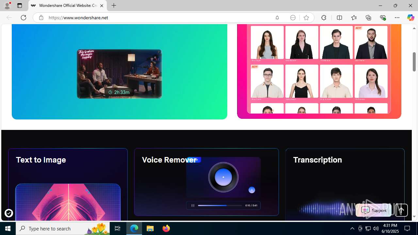Reload the current page

24,18
